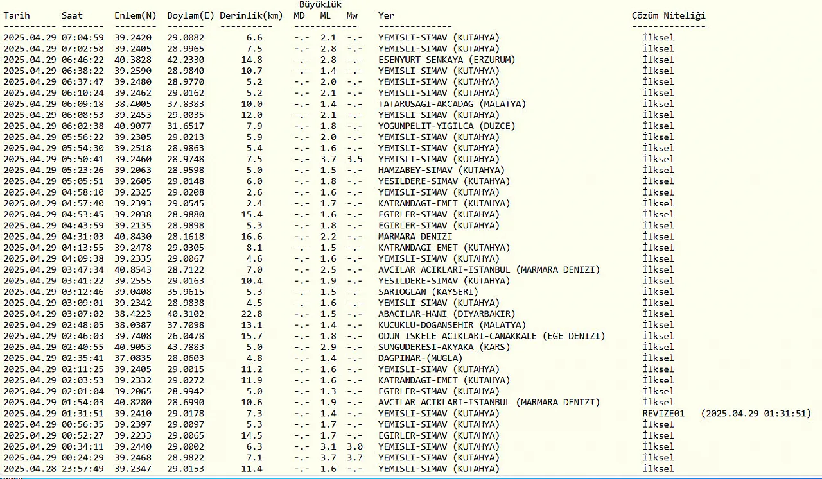Click depth value 16.6
The width and height of the screenshot is (822, 479).
tap(252, 237)
